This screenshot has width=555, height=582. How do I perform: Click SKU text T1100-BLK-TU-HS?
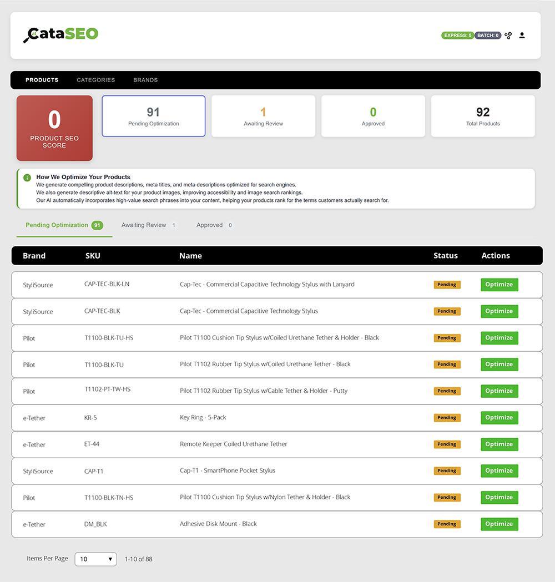pos(109,338)
